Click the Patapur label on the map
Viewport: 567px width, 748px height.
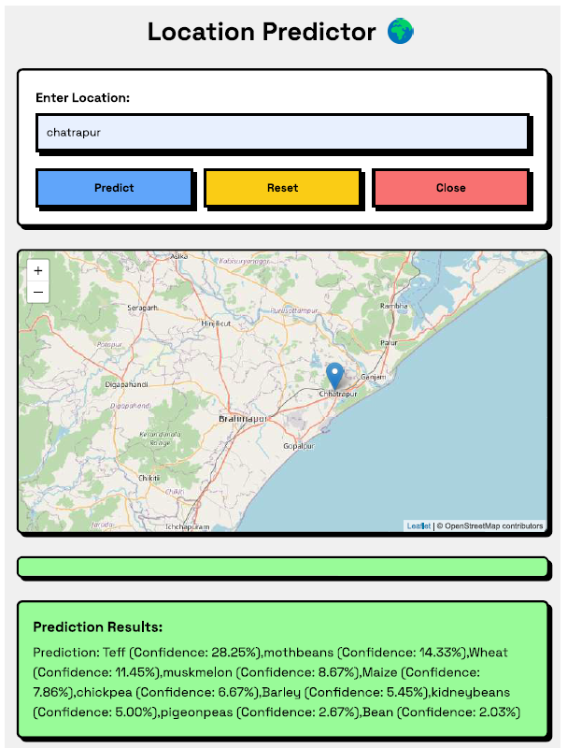pos(109,344)
